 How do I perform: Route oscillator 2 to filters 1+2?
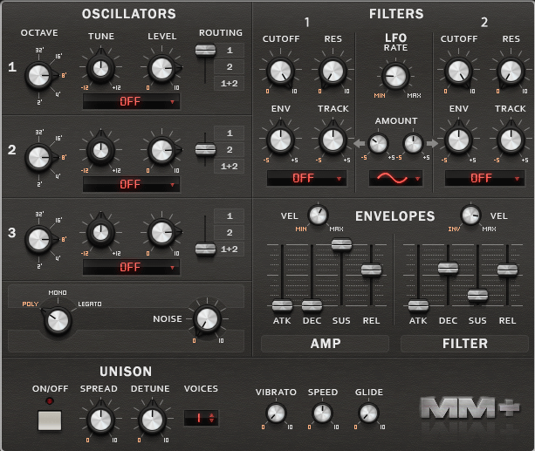click(230, 166)
